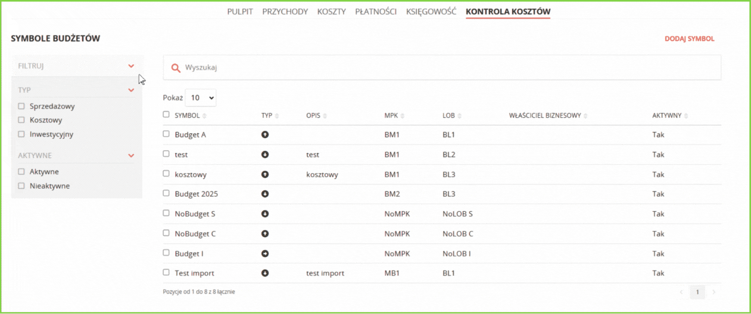Open the Pokaż rows-per-page dropdown
Screen dimensions: 751x314
201,98
